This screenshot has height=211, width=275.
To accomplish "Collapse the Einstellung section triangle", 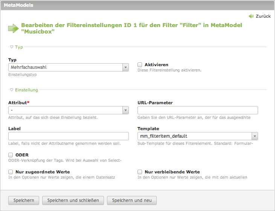I will click(12, 90).
